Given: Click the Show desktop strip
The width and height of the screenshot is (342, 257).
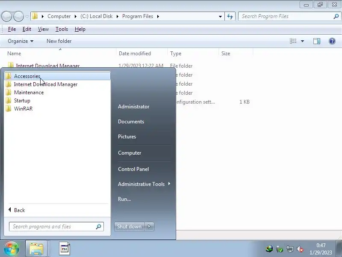Looking at the screenshot, I should click(339, 249).
